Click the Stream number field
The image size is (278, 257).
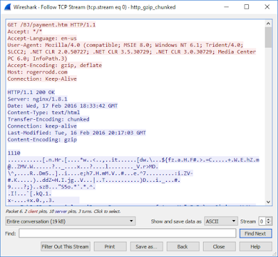click(262, 221)
